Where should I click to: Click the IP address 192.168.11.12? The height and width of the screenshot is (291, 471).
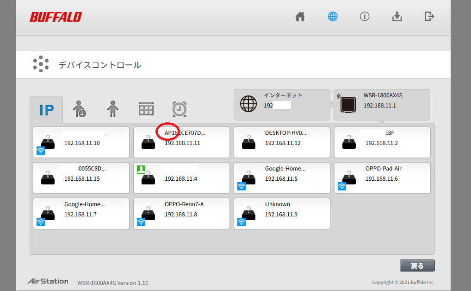click(x=283, y=143)
